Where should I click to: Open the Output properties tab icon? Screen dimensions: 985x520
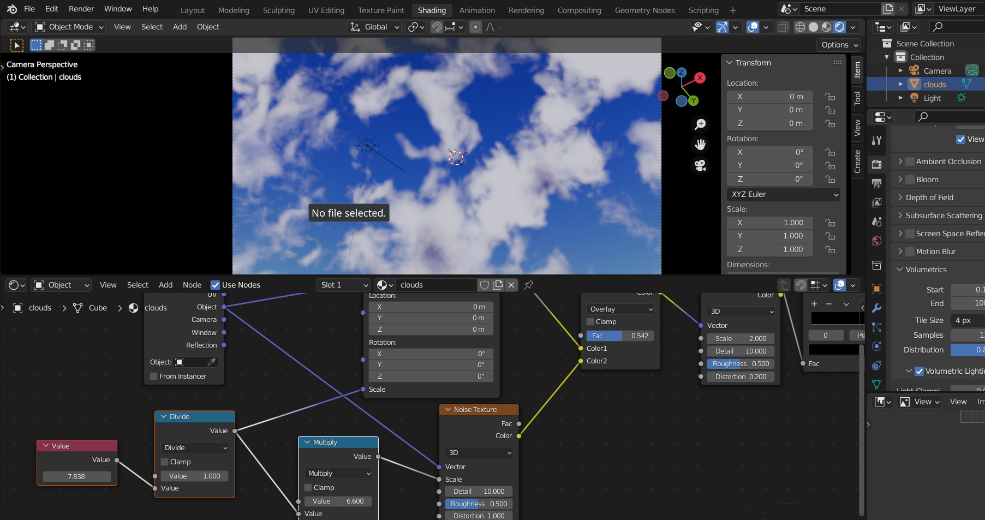(877, 183)
